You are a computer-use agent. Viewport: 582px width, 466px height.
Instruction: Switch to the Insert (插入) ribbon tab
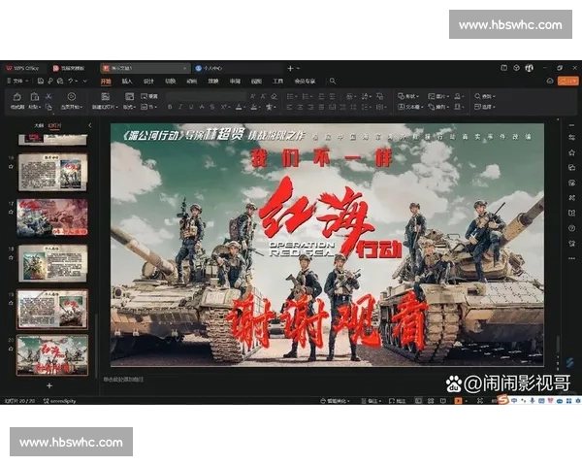tap(127, 81)
